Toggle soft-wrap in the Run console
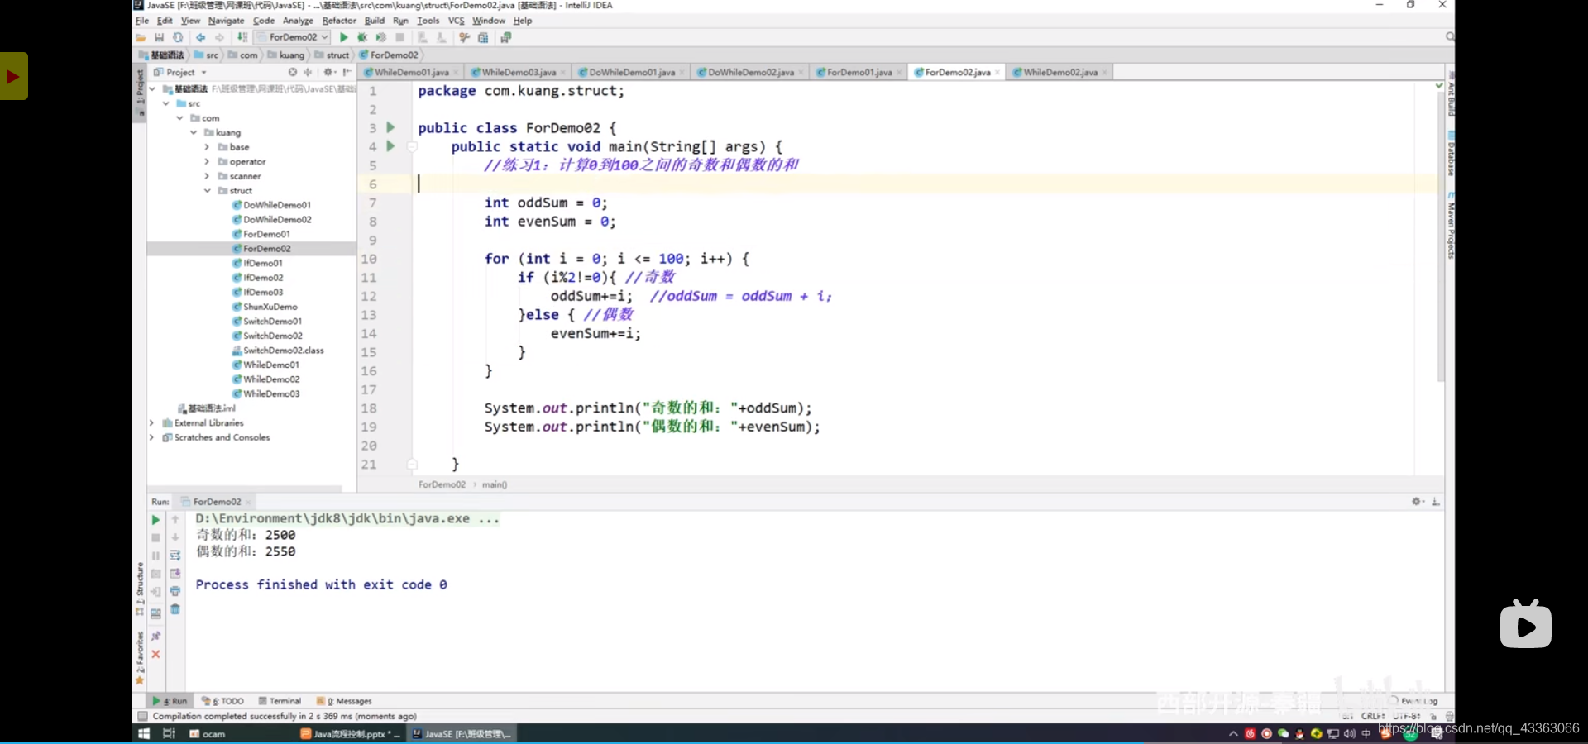The height and width of the screenshot is (744, 1588). 175,556
